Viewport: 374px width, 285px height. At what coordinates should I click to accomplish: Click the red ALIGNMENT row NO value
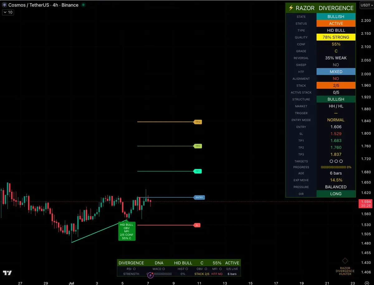tap(336, 79)
